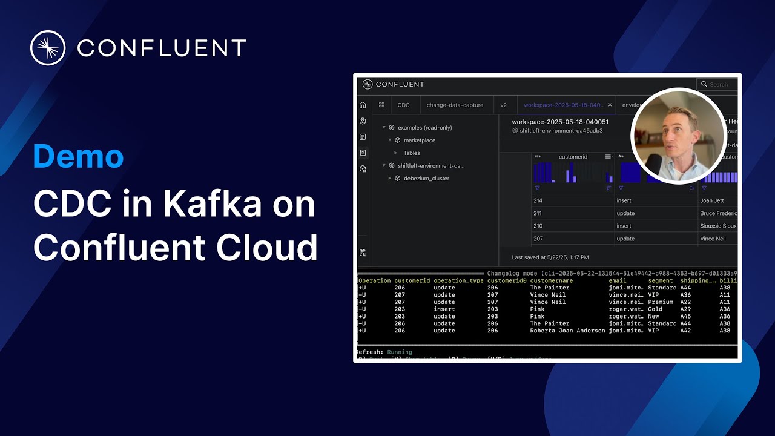775x436 pixels.
Task: Select the debezium_cluster tree label
Action: [x=427, y=179]
